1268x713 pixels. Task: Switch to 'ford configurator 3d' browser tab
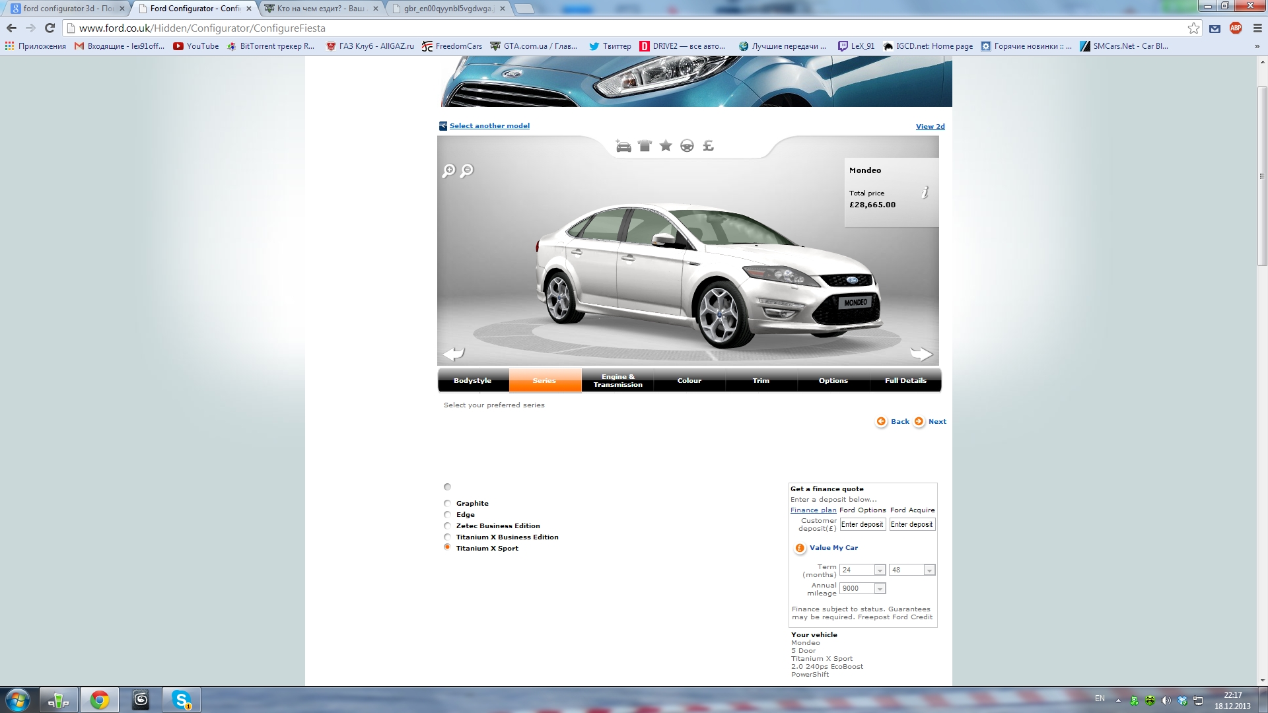coord(68,9)
